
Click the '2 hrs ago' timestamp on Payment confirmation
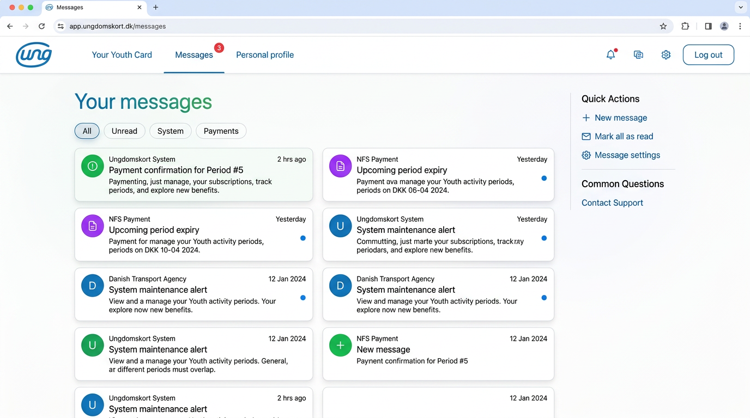tap(292, 159)
